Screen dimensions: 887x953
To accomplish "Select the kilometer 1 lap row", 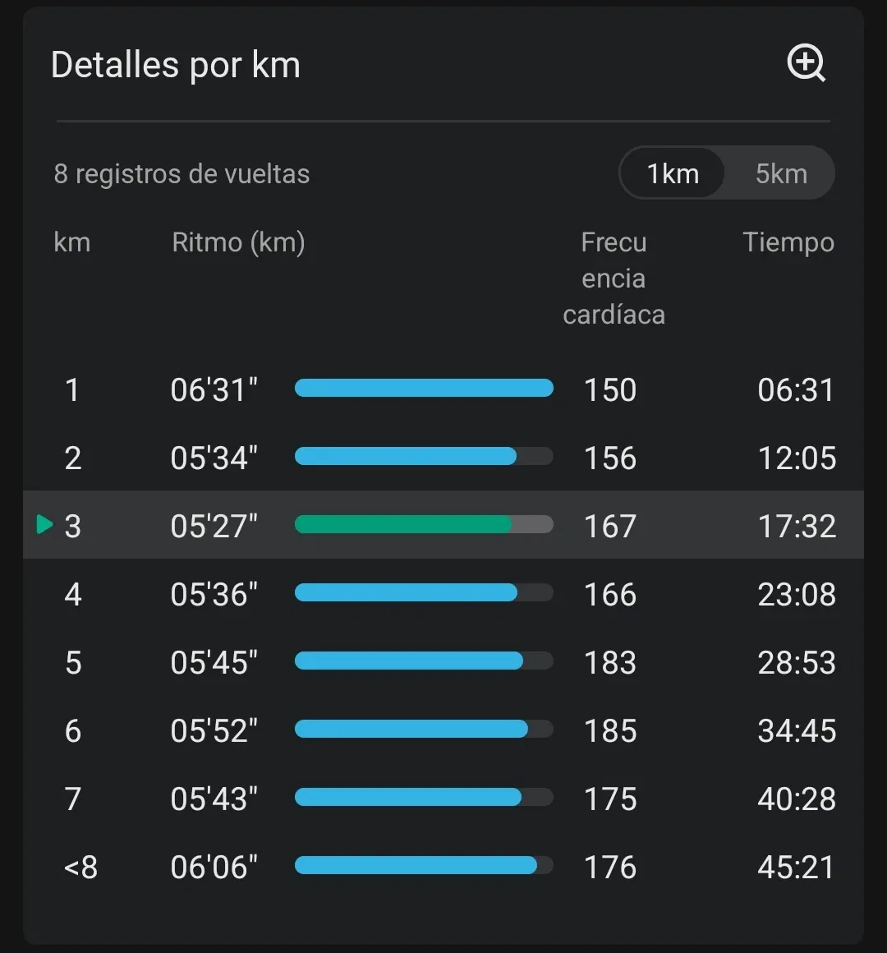I will (x=443, y=389).
